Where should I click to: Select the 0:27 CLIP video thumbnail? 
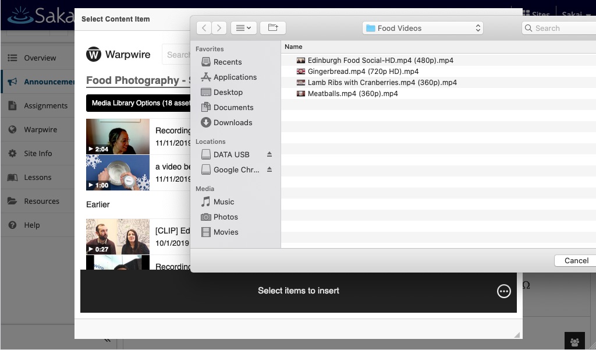pyautogui.click(x=118, y=236)
